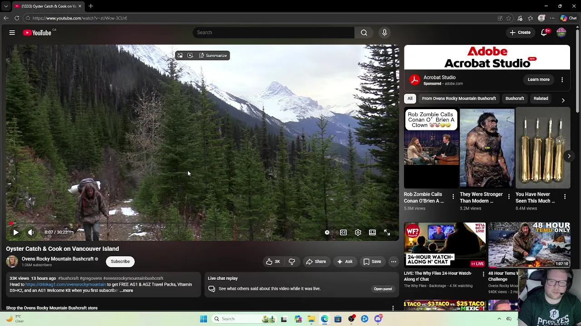581x326 pixels.
Task: Open File Explorer from the taskbar
Action: (311, 319)
